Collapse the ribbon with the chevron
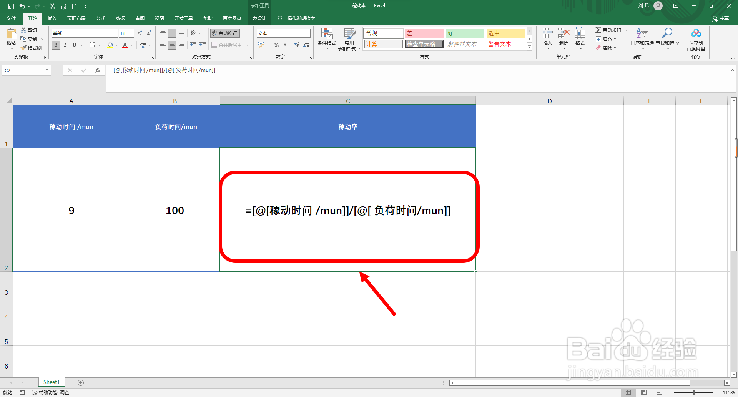 tap(733, 58)
